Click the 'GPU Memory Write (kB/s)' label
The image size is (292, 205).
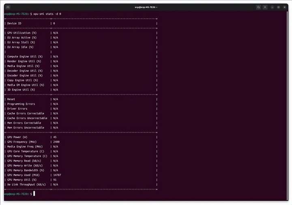[25, 166]
